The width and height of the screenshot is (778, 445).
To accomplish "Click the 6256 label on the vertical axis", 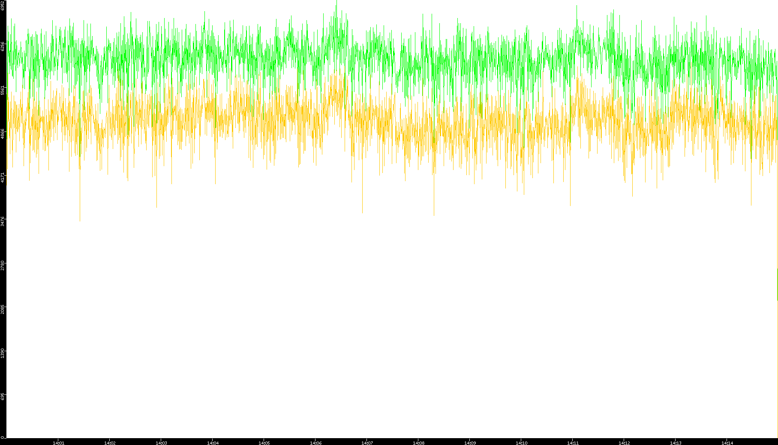I will [3, 46].
